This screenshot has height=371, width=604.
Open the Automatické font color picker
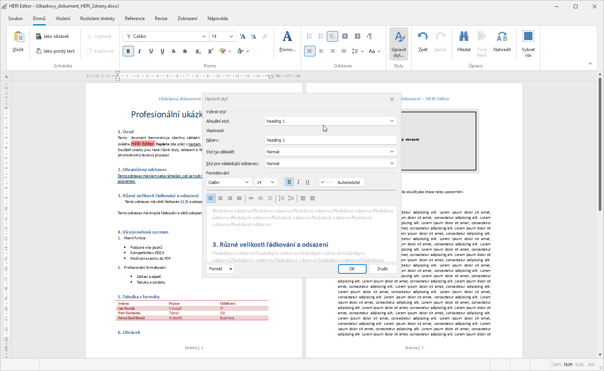pyautogui.click(x=342, y=182)
